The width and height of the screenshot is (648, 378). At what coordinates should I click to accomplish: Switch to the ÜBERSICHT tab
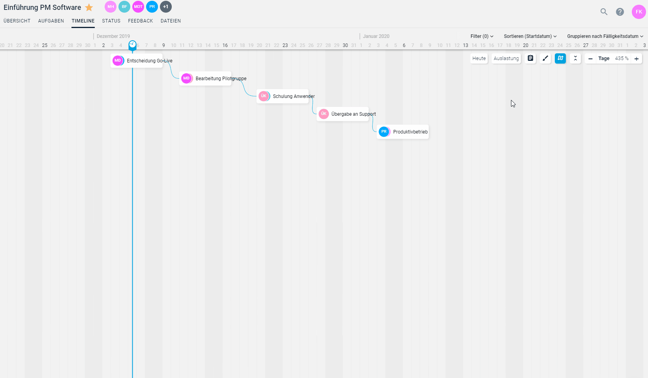click(17, 21)
